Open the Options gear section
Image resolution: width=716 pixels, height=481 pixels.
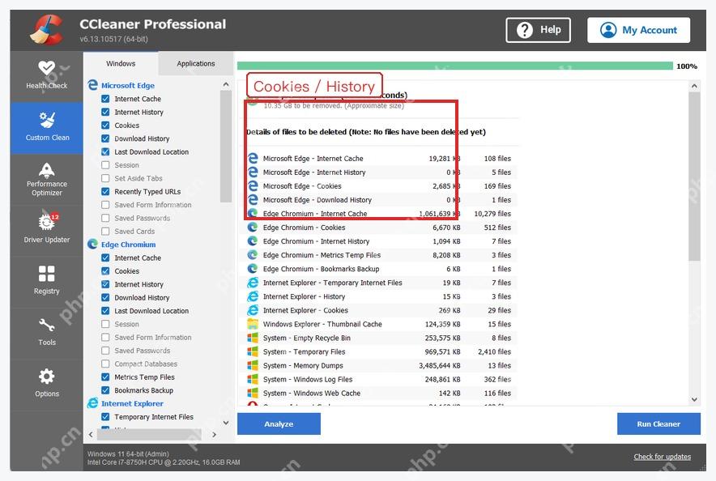[47, 384]
